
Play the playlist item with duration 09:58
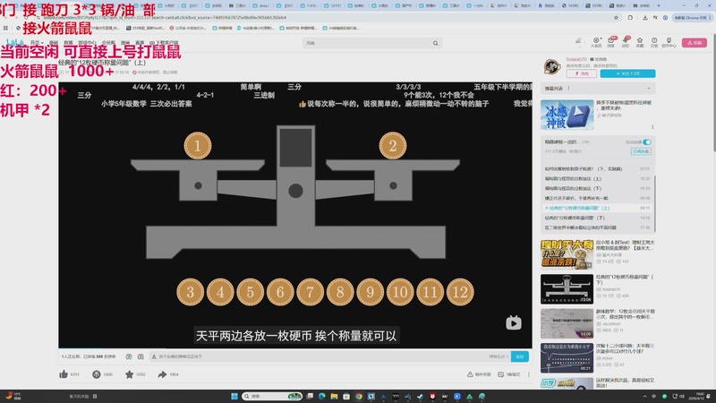(598, 198)
